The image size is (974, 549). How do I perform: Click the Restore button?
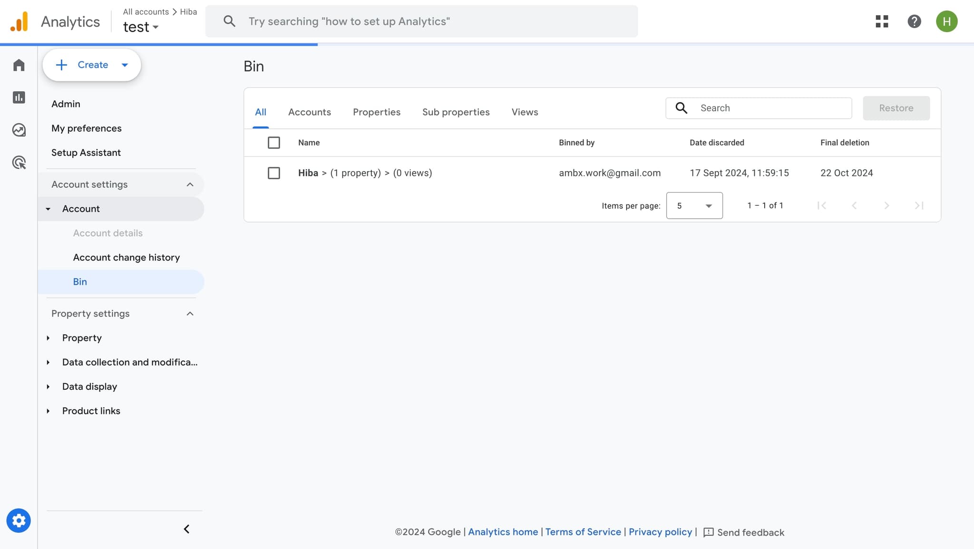point(896,108)
